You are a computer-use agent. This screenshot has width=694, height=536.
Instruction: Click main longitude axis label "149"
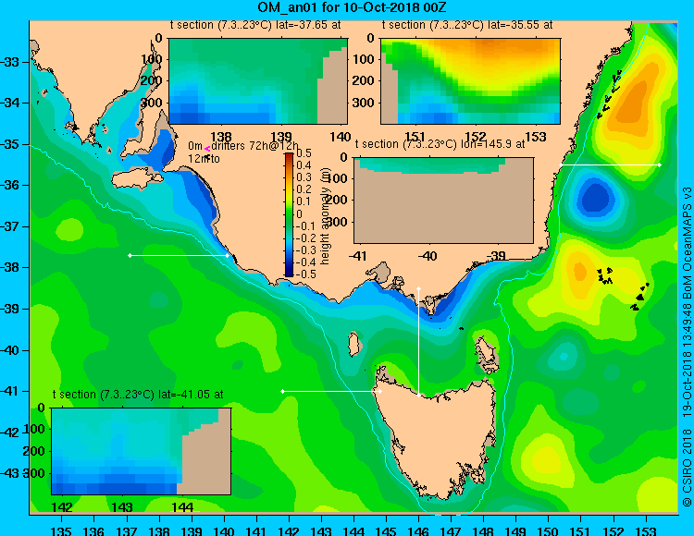(515, 530)
